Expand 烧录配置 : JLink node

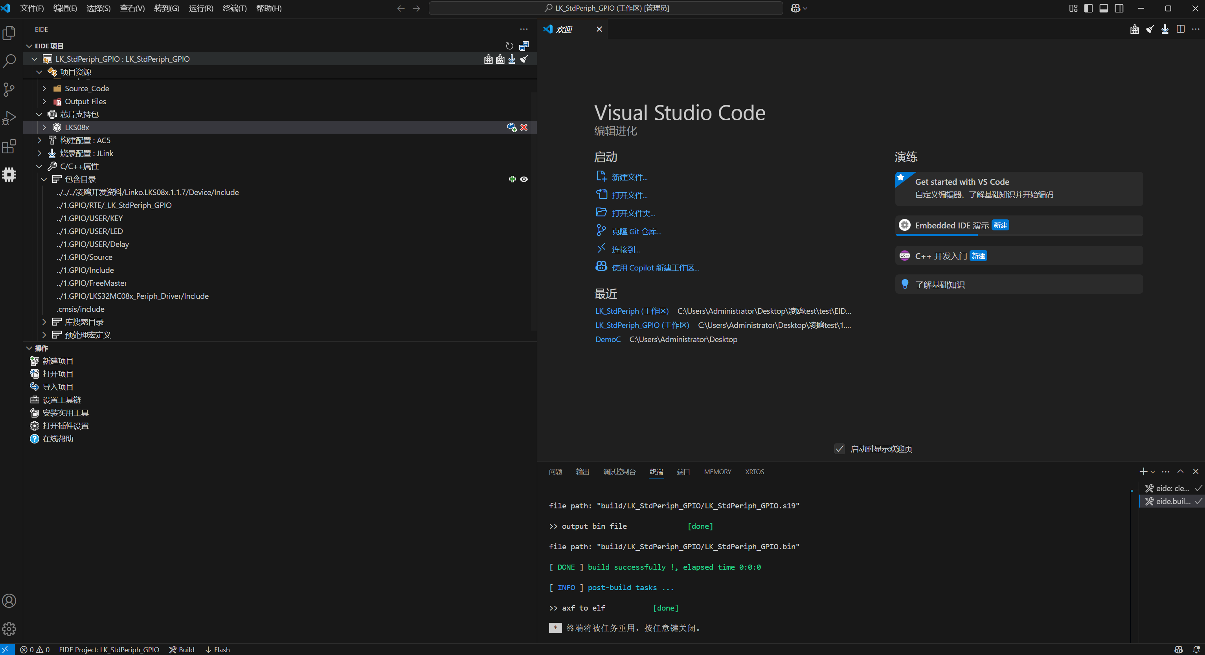pyautogui.click(x=39, y=153)
